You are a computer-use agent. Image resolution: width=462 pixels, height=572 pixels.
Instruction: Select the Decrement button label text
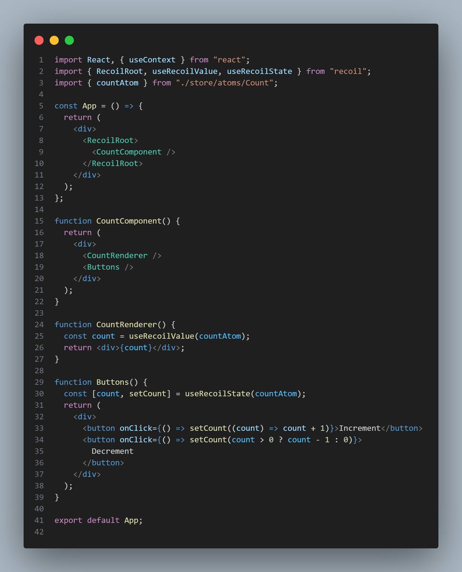click(112, 451)
